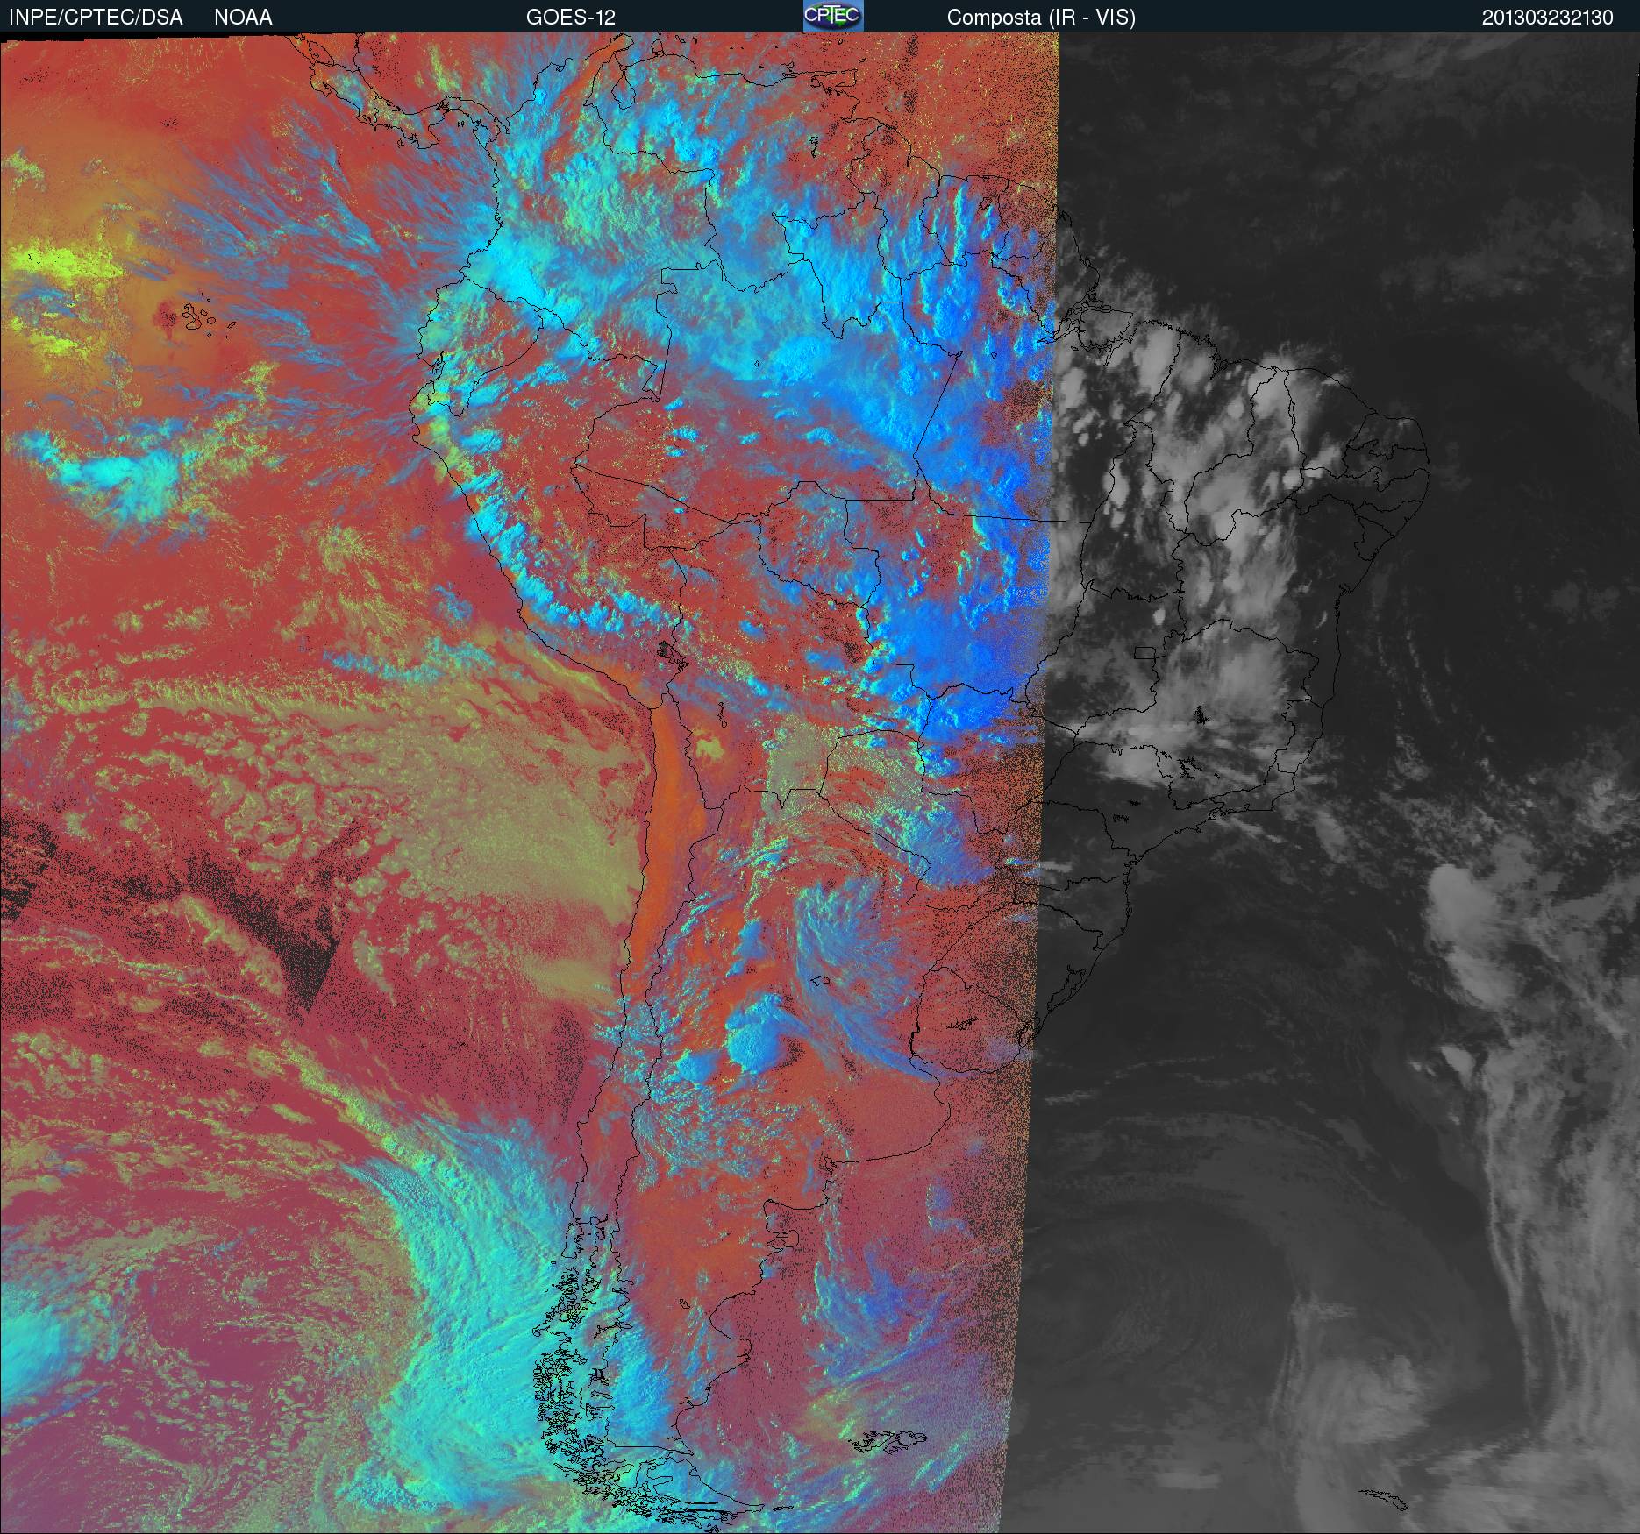
Task: Click the CPTEC logo in the header
Action: point(833,16)
